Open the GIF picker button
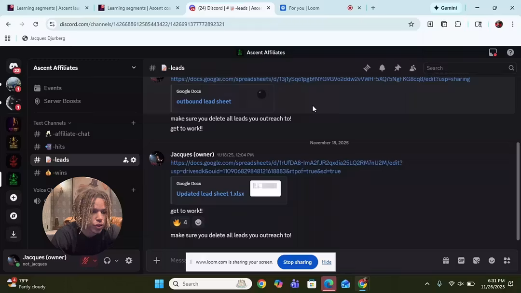 (461, 261)
